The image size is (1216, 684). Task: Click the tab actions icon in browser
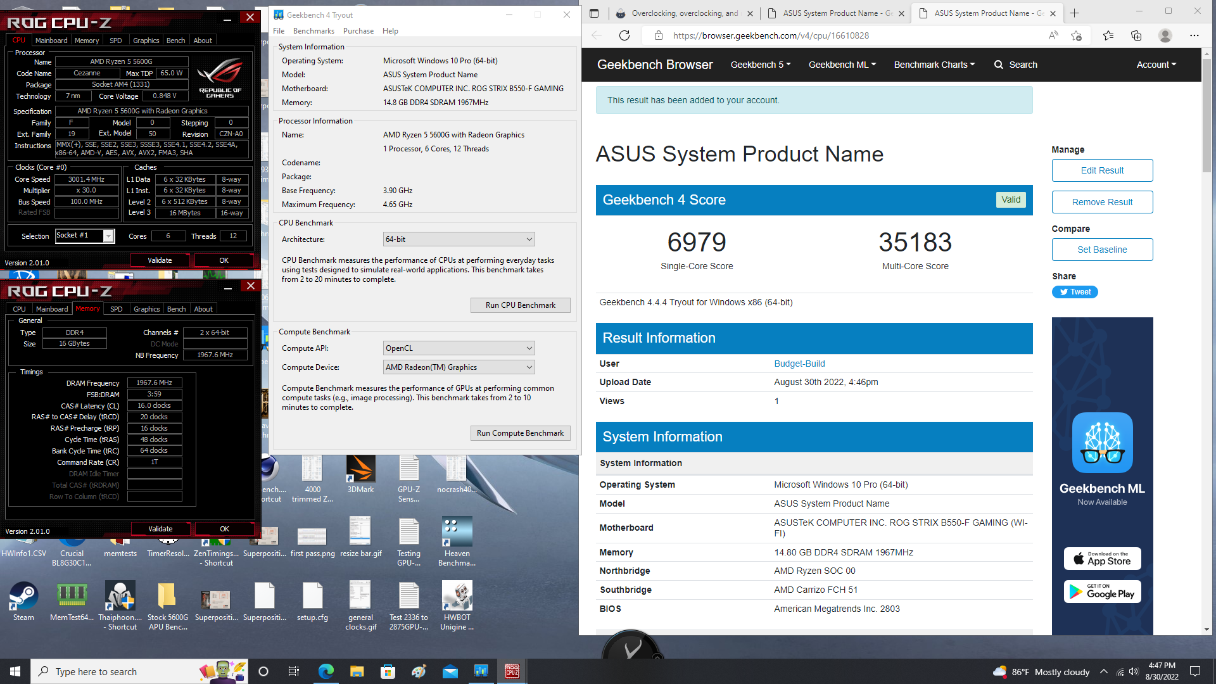tap(594, 13)
